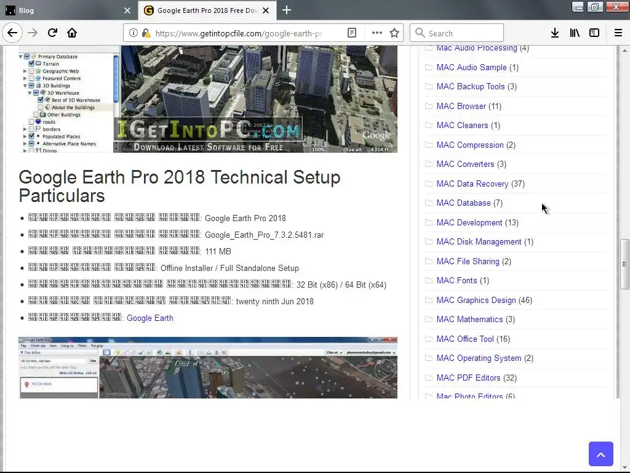
Task: Open MAC Compression category
Action: 469,145
